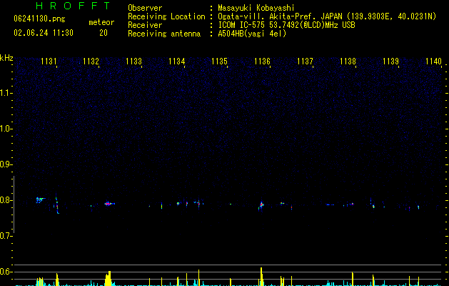
Task: Click the 0.9 kHz axis label
Action: (x=6, y=164)
